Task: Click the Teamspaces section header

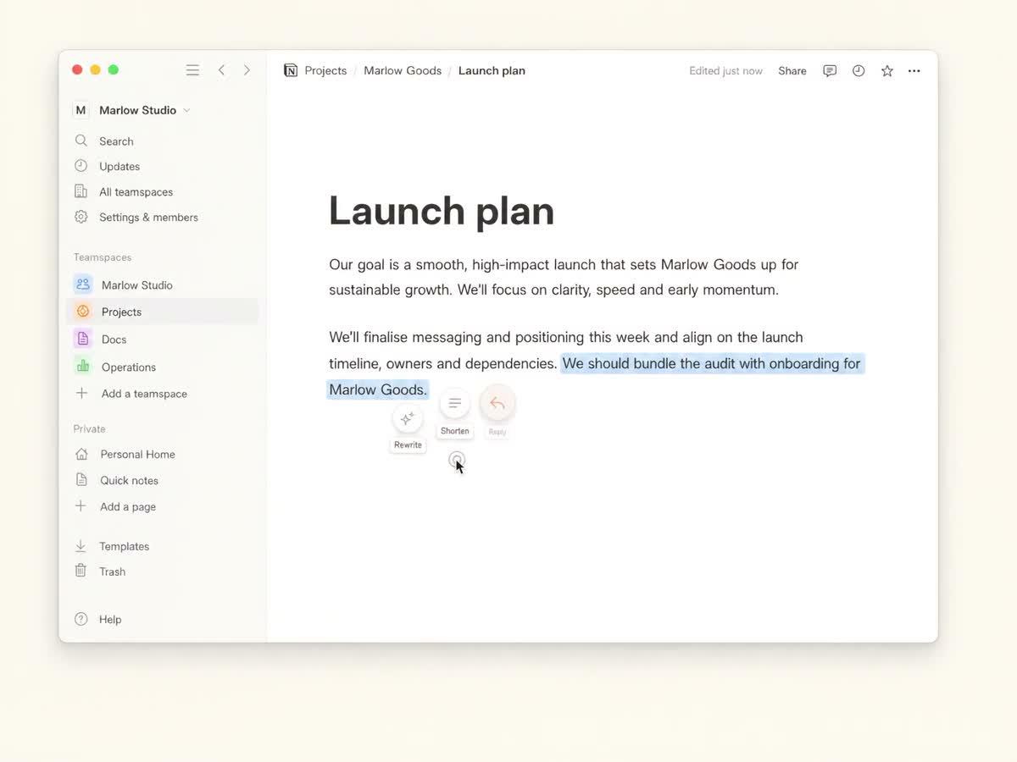Action: pos(103,257)
